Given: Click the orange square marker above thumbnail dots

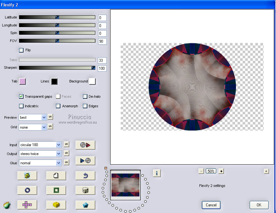Looking at the screenshot, I should pos(106,168).
